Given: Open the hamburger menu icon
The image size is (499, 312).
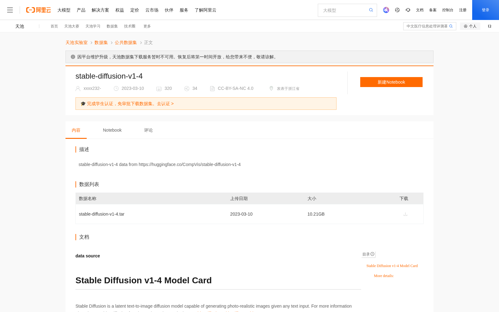Looking at the screenshot, I should [10, 10].
